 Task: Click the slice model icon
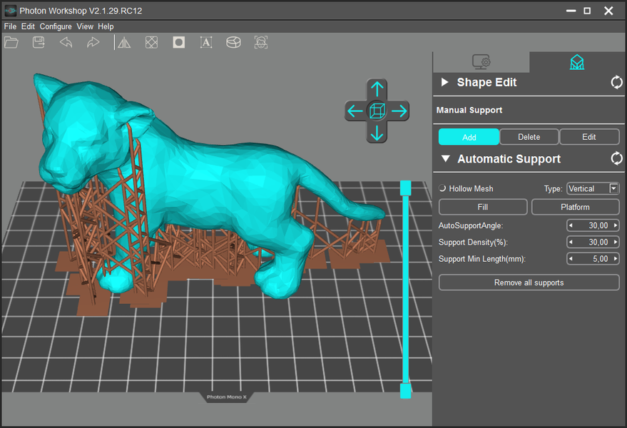(233, 43)
